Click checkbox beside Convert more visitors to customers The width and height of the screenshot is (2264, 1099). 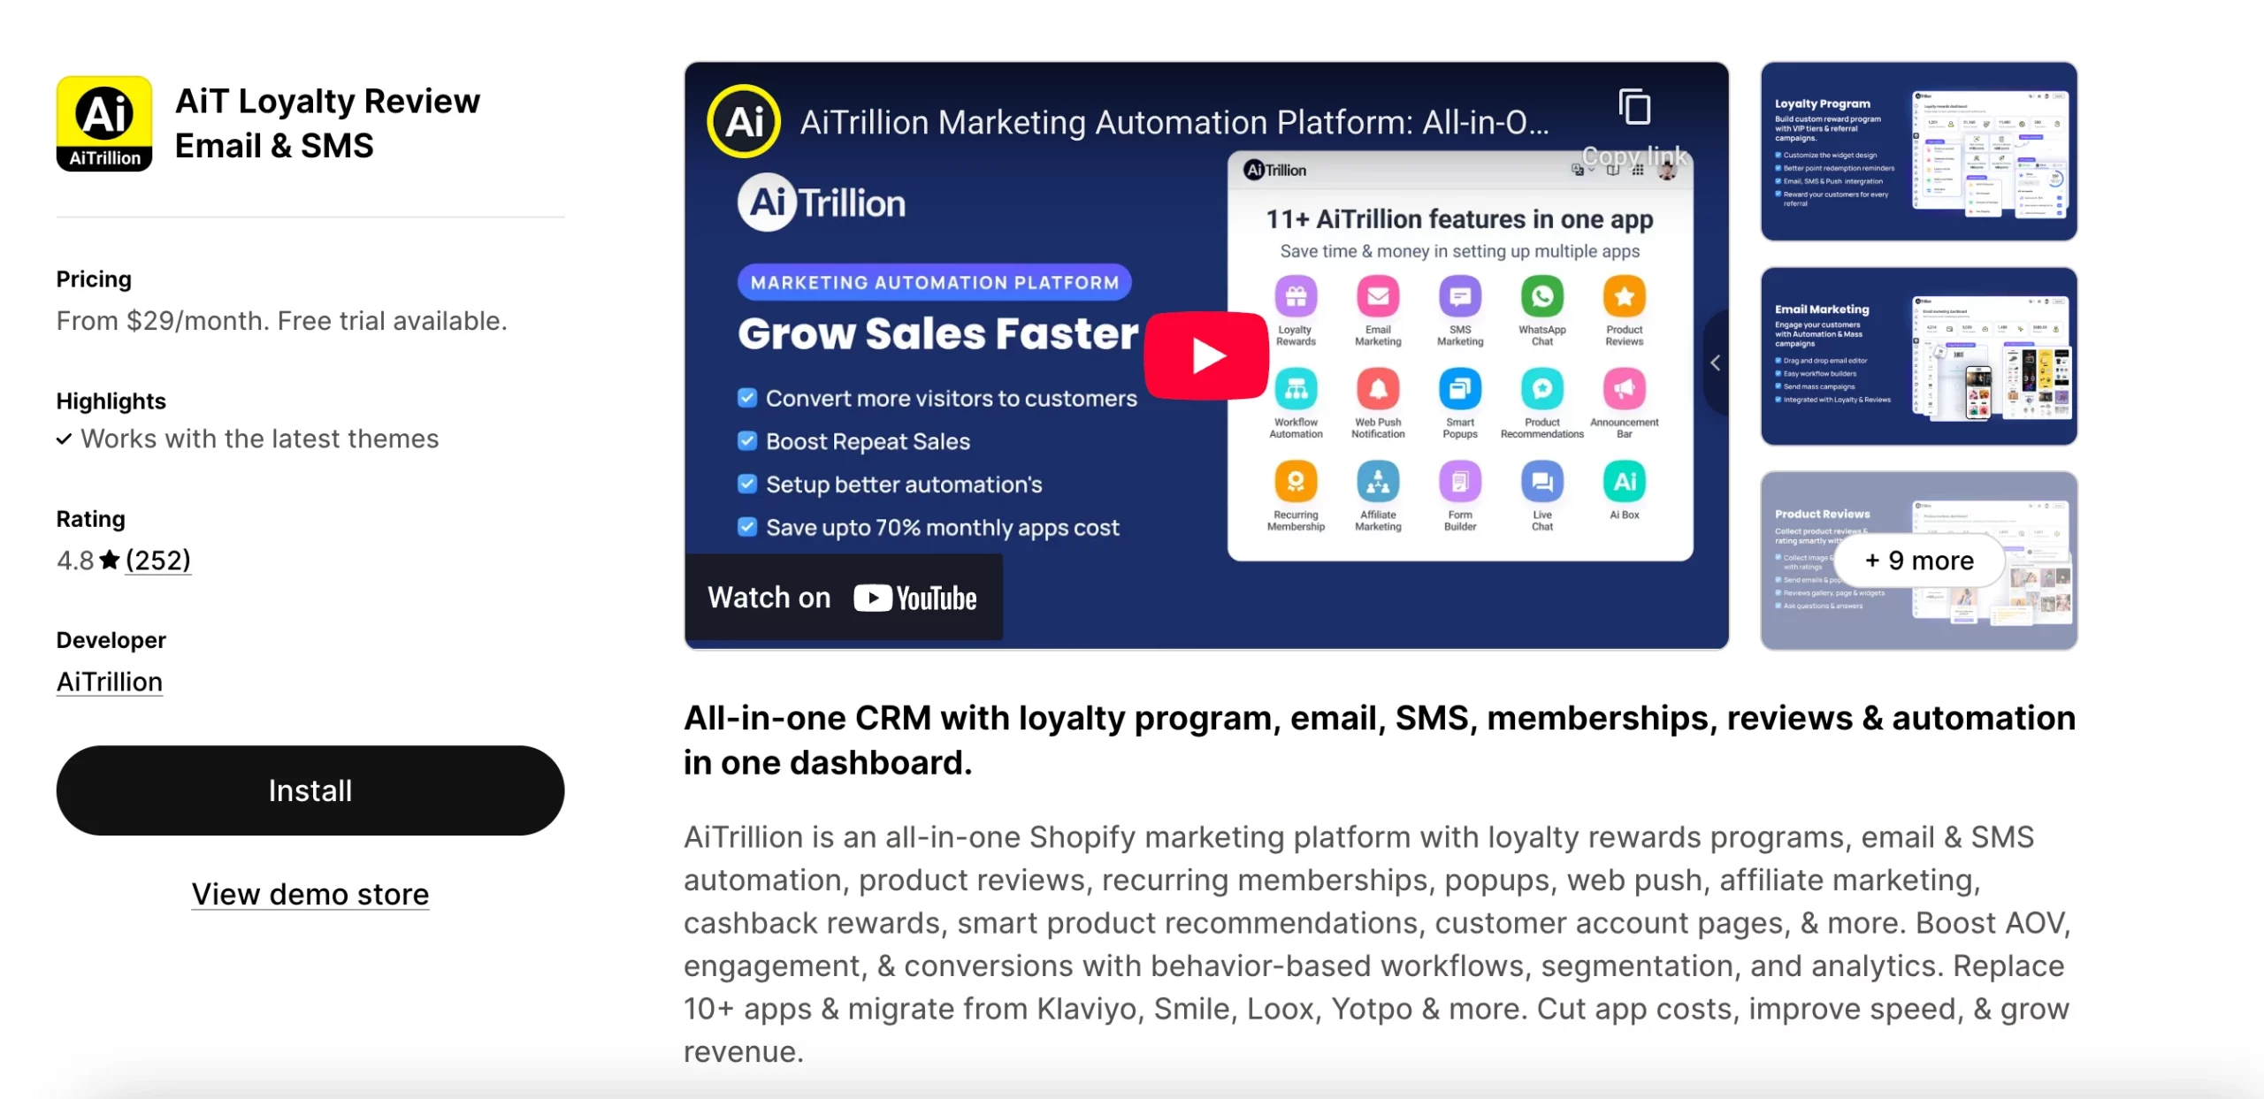click(747, 398)
